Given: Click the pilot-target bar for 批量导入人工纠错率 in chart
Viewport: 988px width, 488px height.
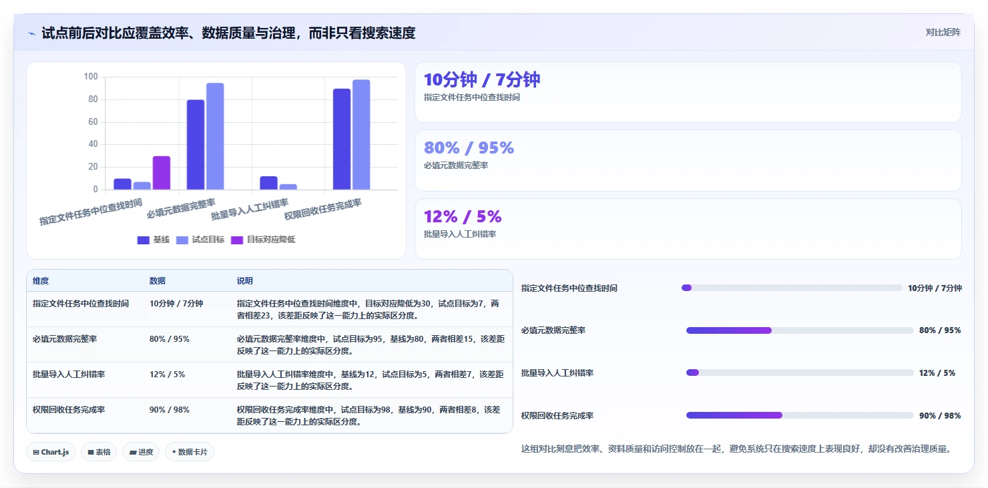Looking at the screenshot, I should (288, 187).
